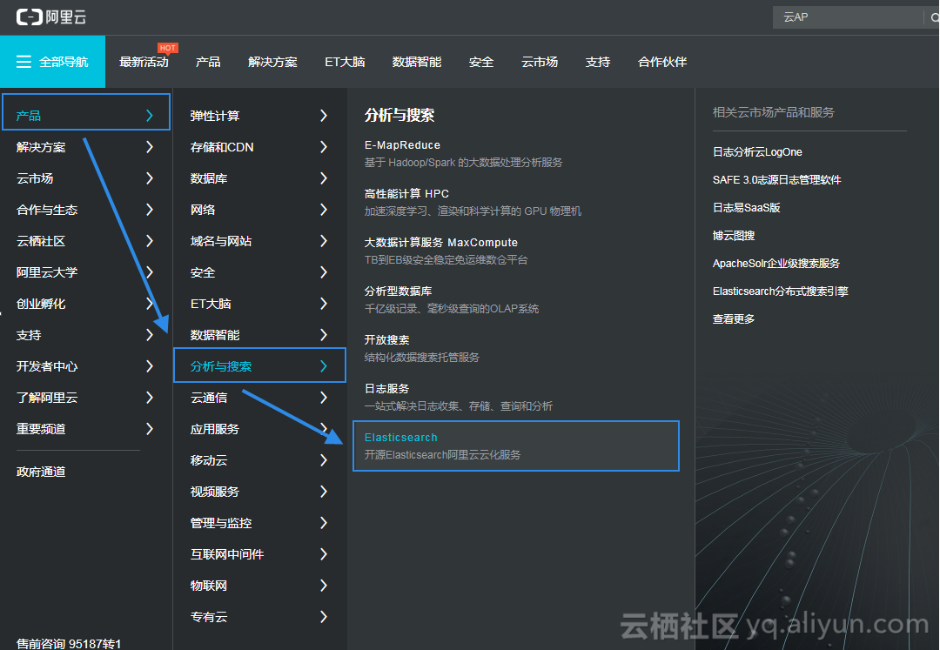Expand the 域名与网站 chevron

click(324, 241)
